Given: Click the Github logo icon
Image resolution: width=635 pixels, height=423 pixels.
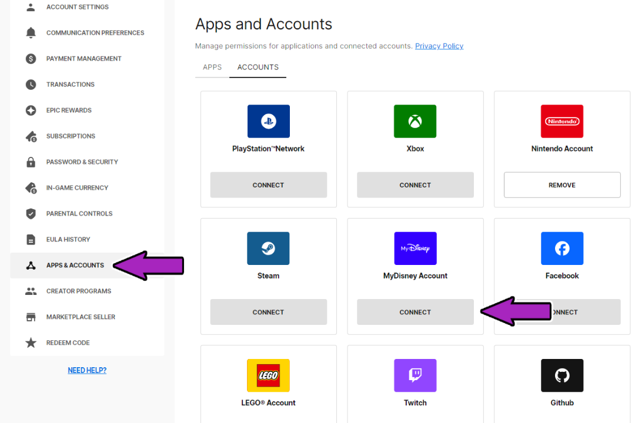Looking at the screenshot, I should (562, 375).
